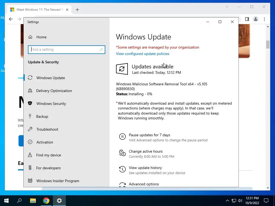Viewport: 275px width, 206px height.
Task: Click the Delivery Optimization icon
Action: [x=30, y=91]
